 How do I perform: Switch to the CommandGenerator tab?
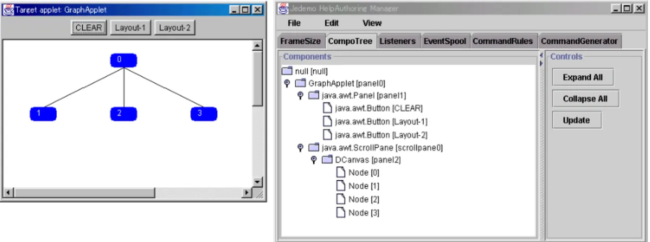click(x=579, y=41)
